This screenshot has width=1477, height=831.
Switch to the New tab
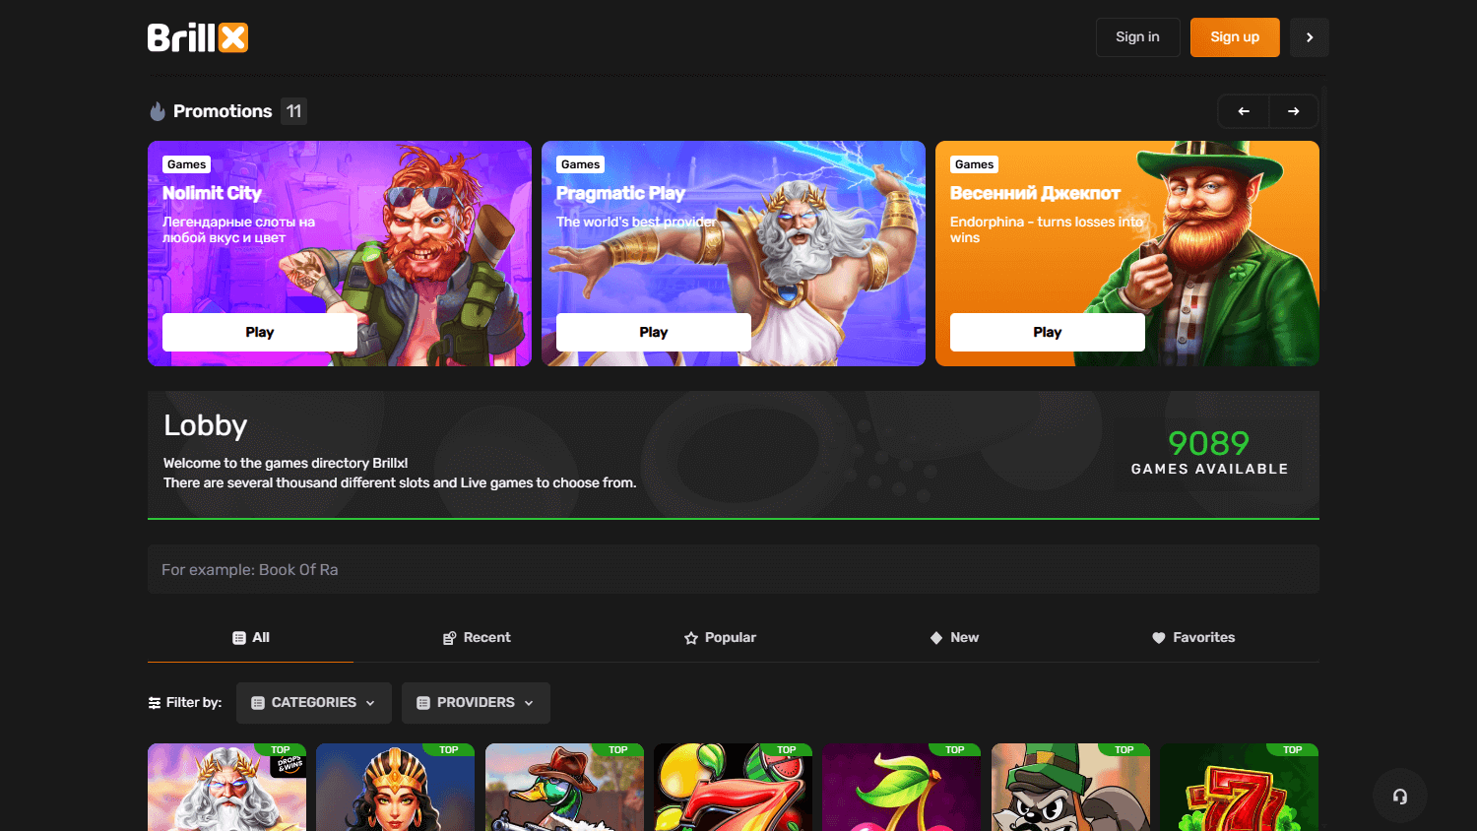[x=954, y=637]
